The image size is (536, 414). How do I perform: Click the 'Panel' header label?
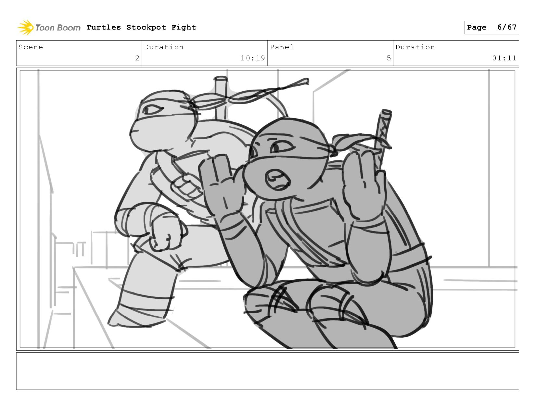coord(282,47)
